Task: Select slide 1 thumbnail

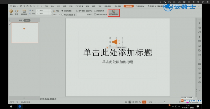Action: click(25, 33)
